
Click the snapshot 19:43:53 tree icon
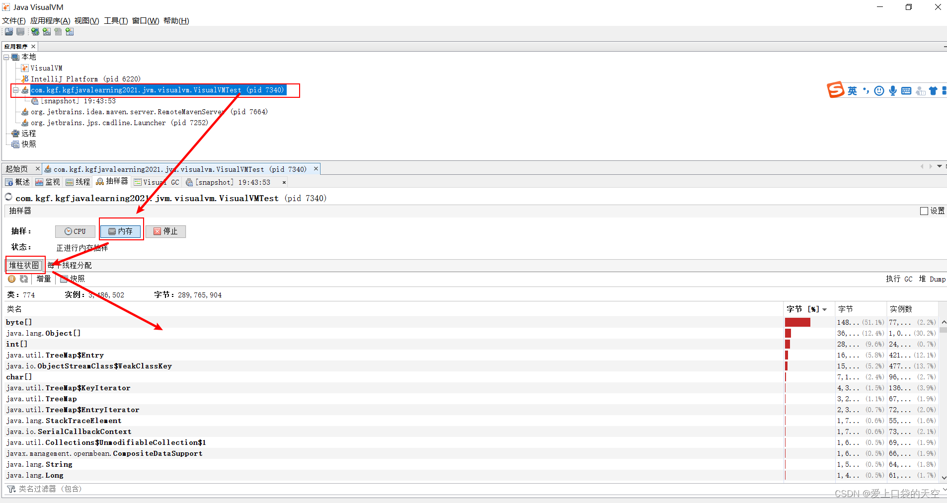click(35, 101)
